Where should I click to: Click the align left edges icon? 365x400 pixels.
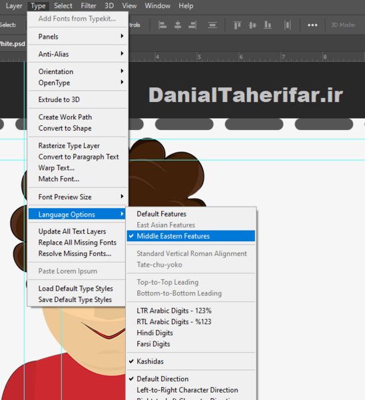(163, 25)
